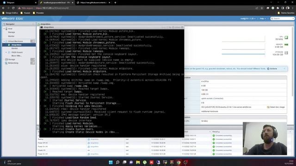The height and width of the screenshot is (166, 296).
Task: Expand the PABX Avanti VM node
Action: point(6,52)
